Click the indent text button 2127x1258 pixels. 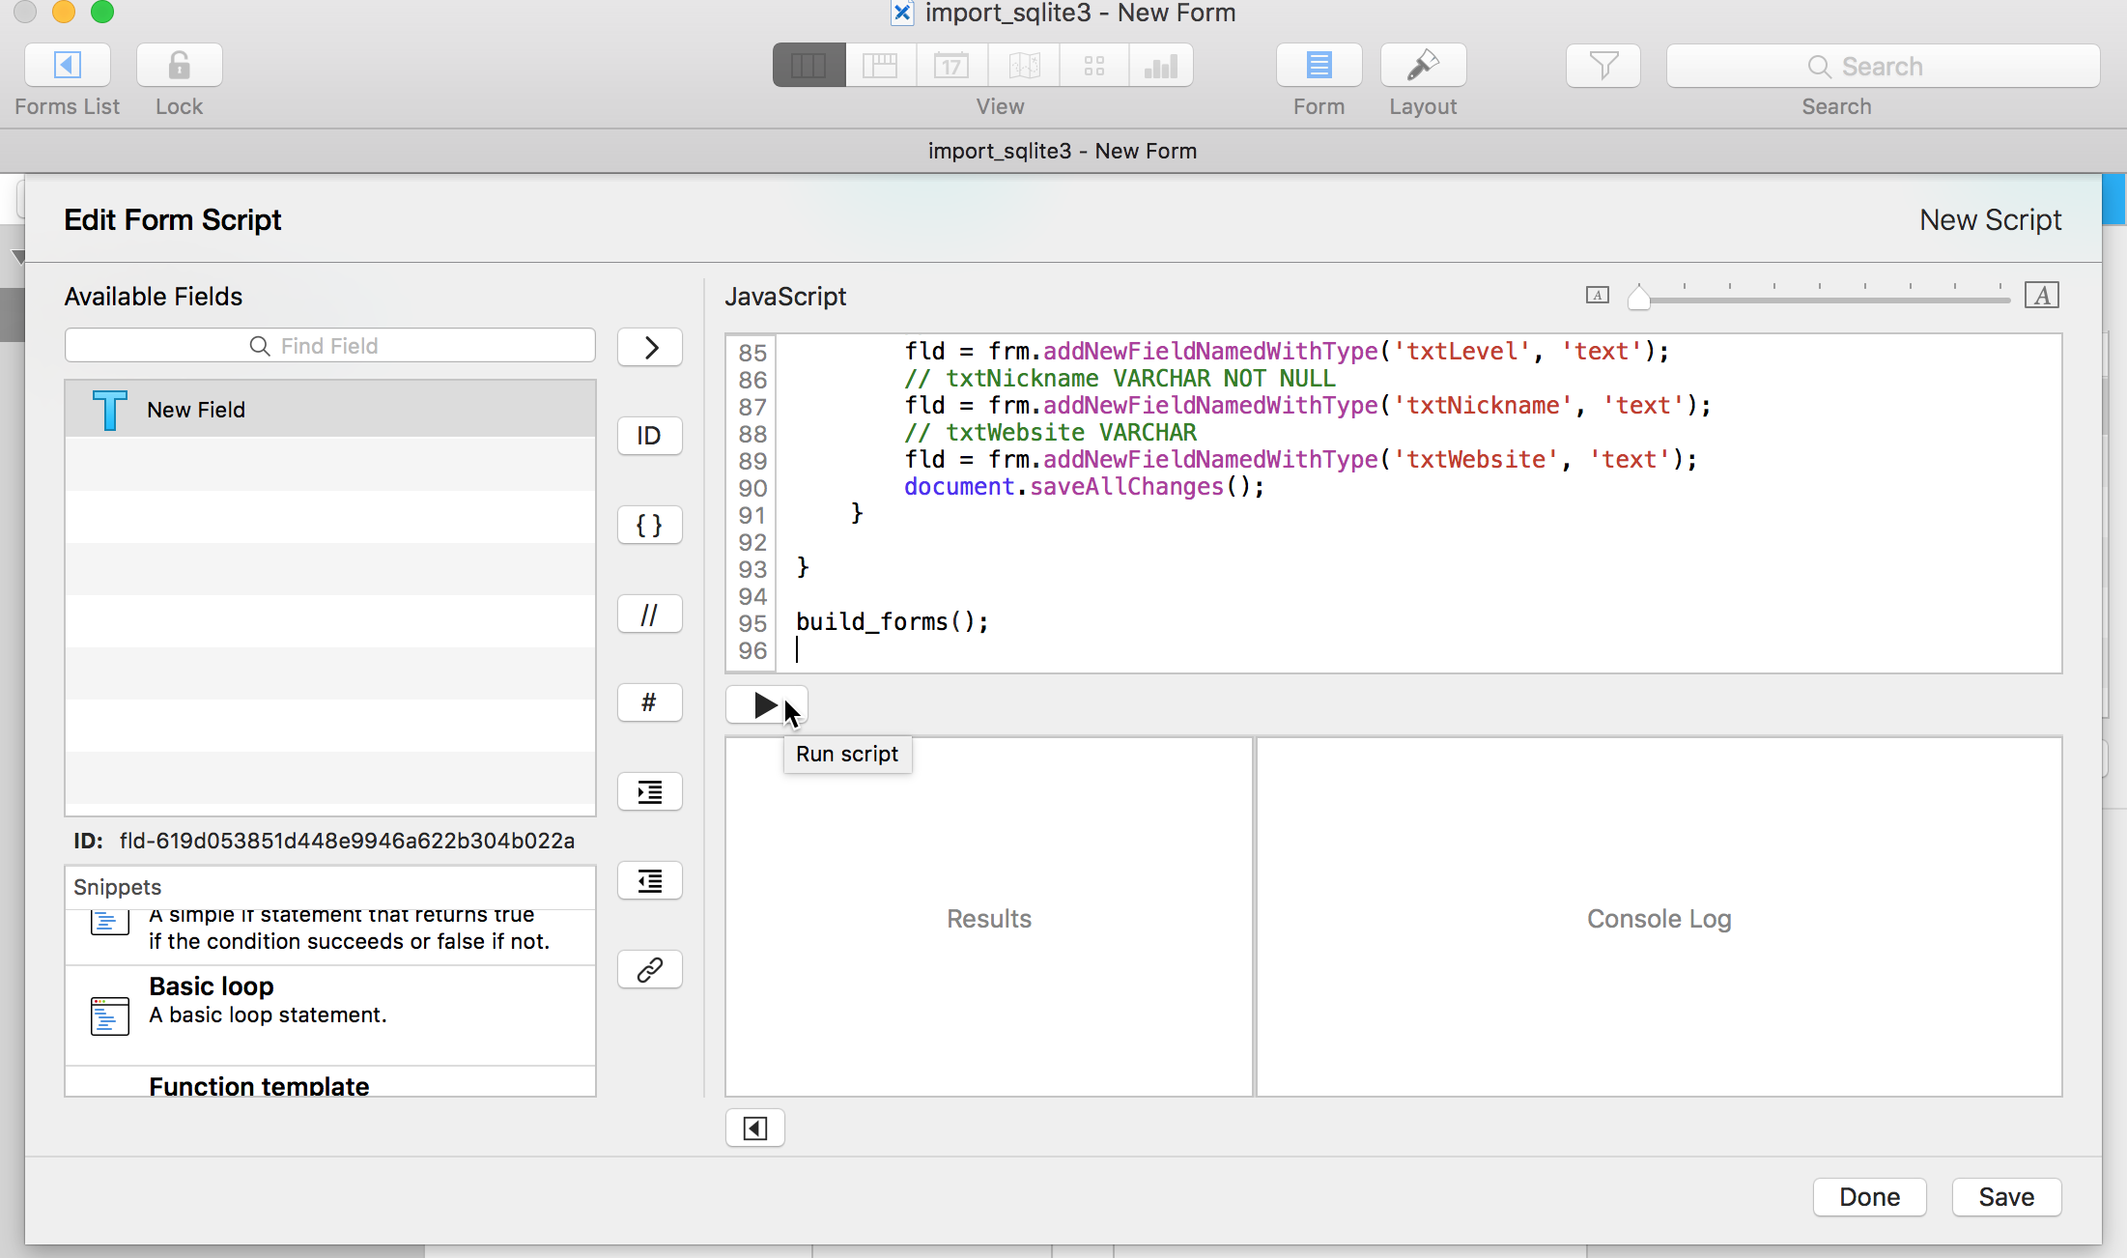tap(649, 792)
